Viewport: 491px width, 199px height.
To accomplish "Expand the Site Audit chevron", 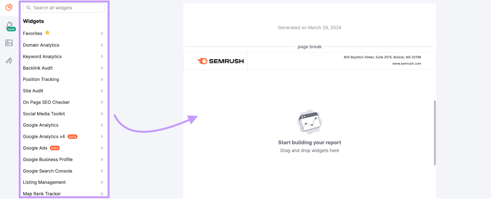I will click(102, 91).
